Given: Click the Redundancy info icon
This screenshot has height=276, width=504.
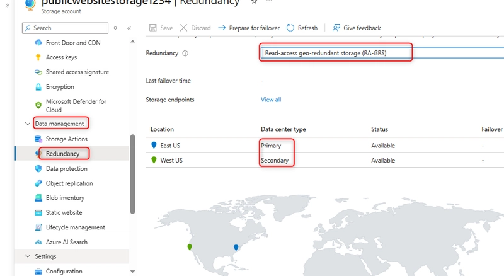Looking at the screenshot, I should click(x=185, y=54).
